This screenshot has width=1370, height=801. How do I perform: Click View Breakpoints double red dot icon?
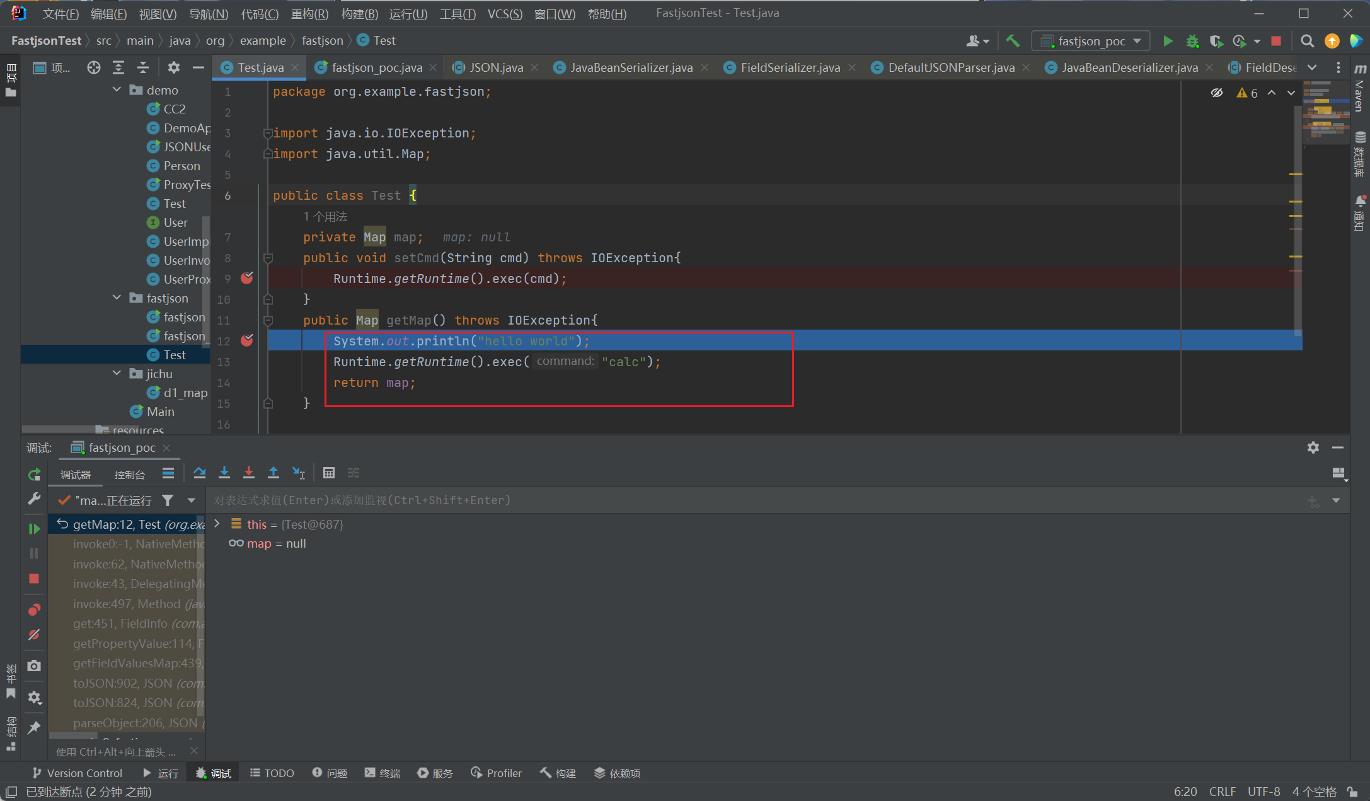click(x=34, y=609)
